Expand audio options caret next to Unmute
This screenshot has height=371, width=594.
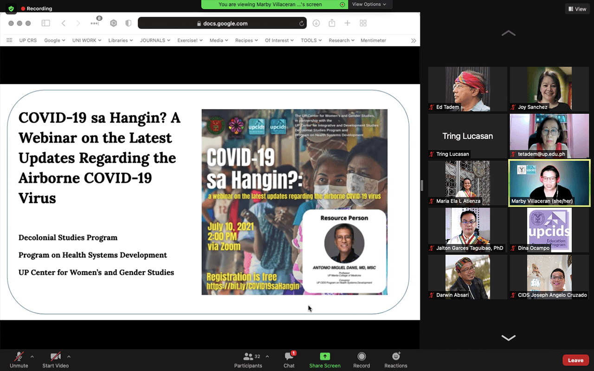pos(32,357)
